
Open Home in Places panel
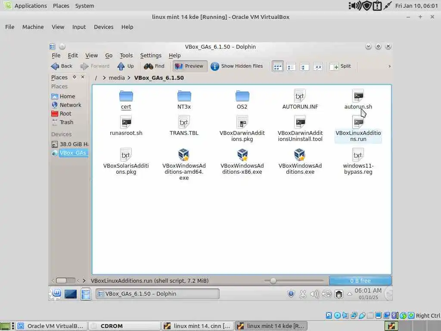tap(63, 96)
